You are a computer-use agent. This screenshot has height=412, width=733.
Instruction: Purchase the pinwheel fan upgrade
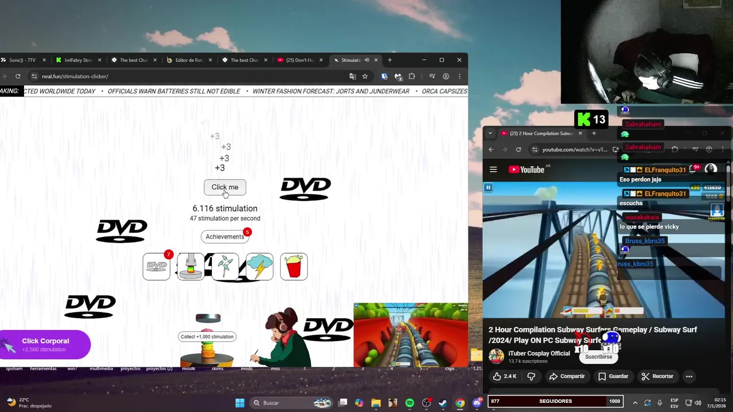[x=225, y=267]
